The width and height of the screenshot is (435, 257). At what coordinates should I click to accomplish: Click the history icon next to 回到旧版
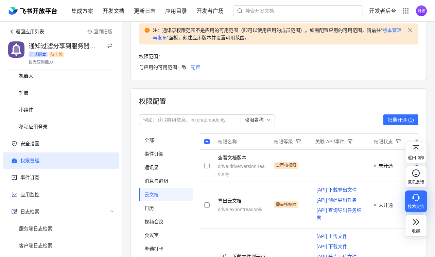[x=90, y=32]
